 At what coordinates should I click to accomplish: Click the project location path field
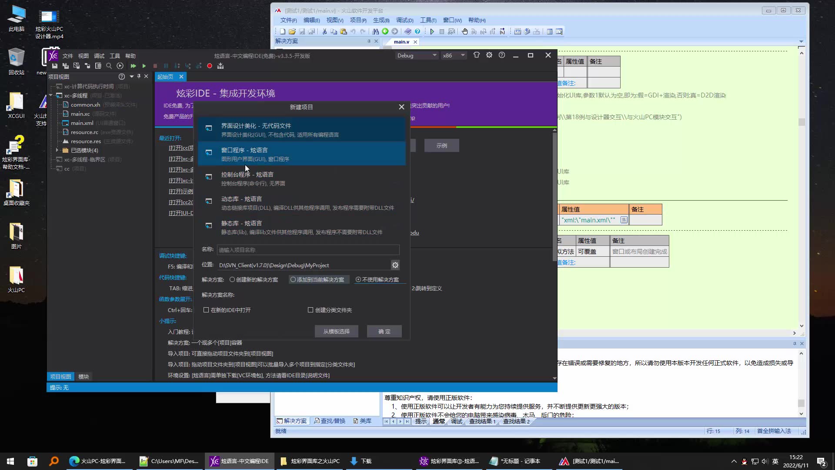[304, 265]
